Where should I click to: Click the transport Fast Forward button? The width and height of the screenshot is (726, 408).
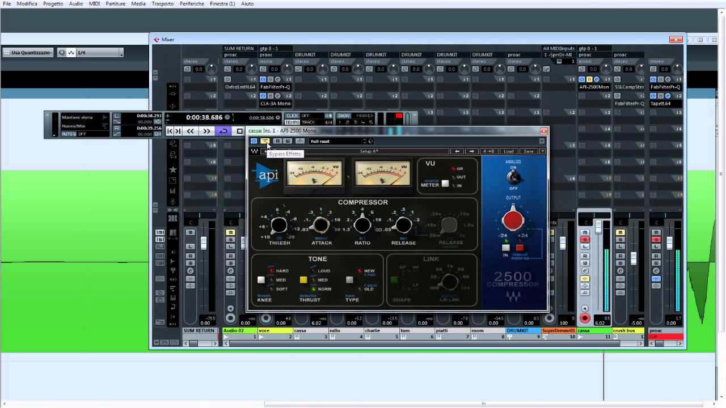(206, 131)
